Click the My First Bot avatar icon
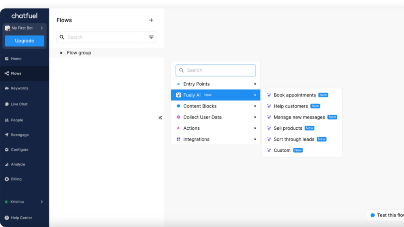The height and width of the screenshot is (227, 404). (7, 28)
